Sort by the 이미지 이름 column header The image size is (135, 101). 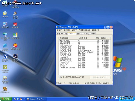68,38
